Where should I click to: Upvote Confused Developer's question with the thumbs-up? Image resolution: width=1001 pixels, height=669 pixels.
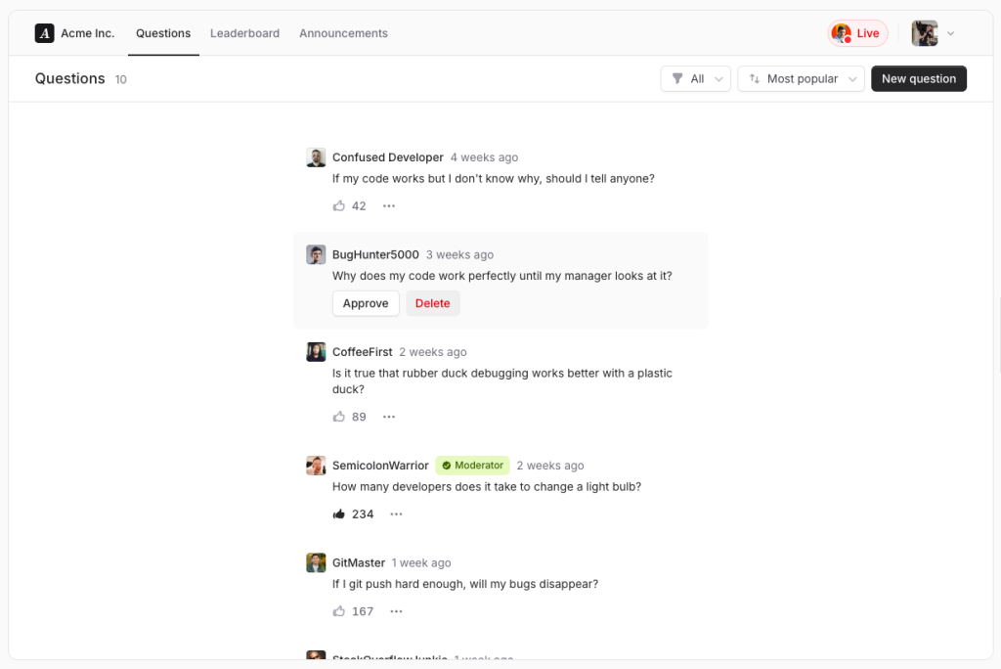(x=337, y=205)
